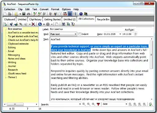
Task: Click the floppy disk Save icon
Action: tap(24, 14)
